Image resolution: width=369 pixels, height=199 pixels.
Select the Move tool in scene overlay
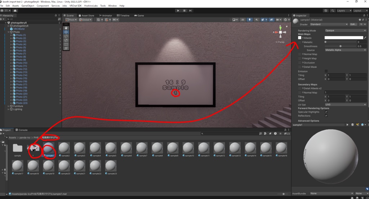point(66,32)
